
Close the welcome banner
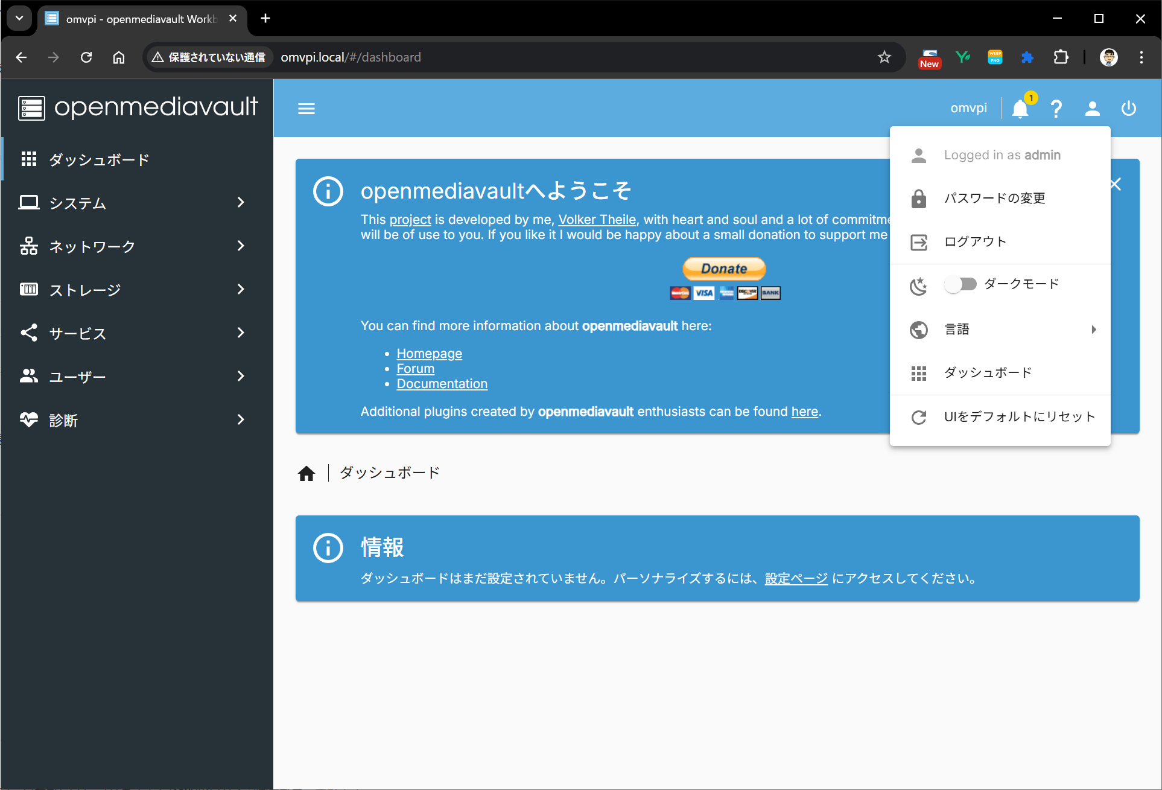[1116, 184]
